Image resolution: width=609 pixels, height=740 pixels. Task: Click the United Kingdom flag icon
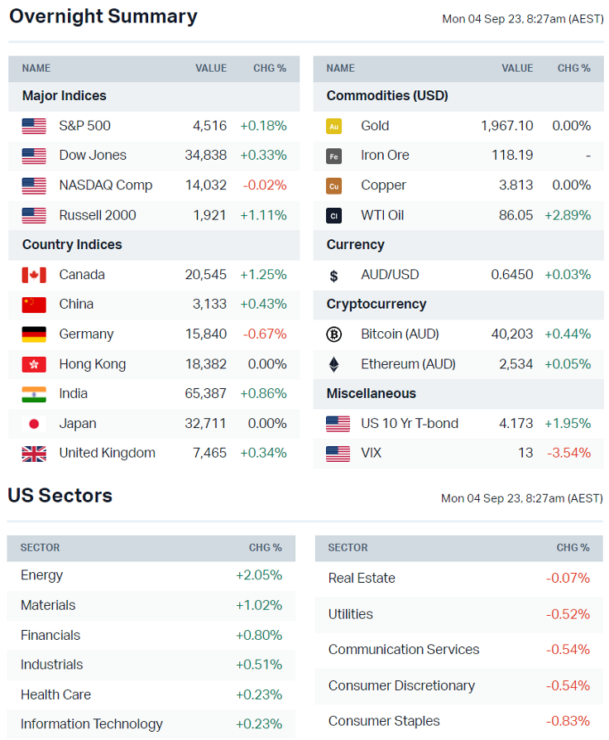coord(34,454)
